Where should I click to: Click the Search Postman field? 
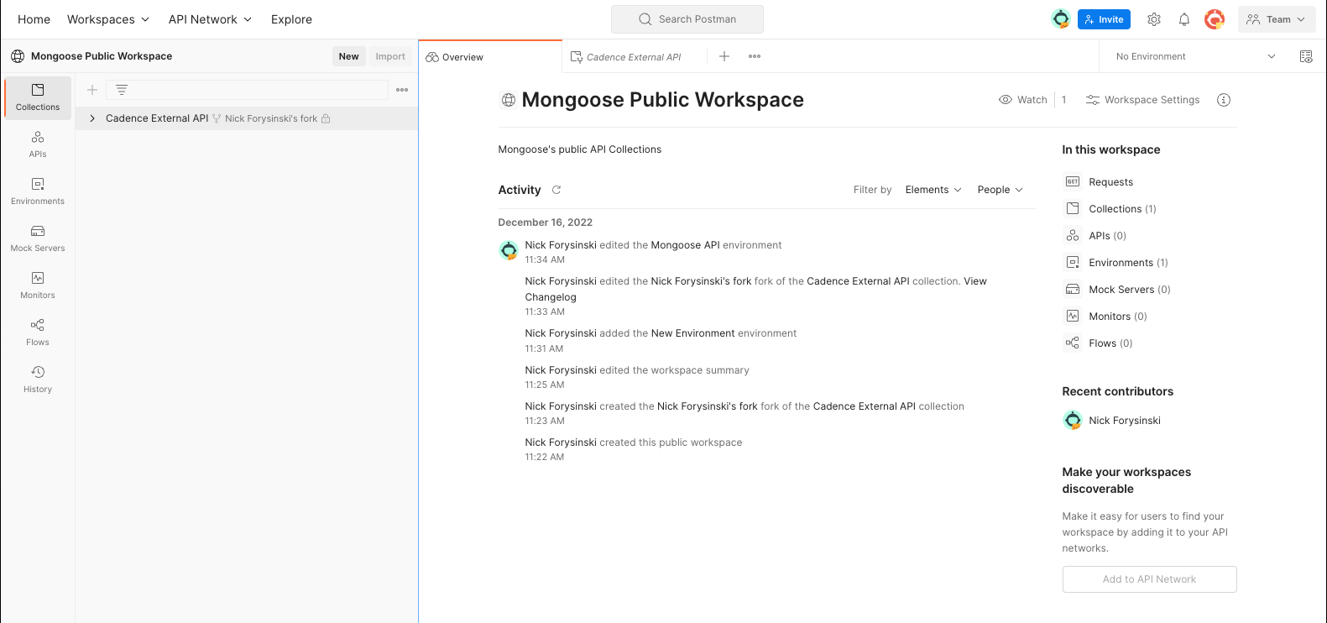coord(687,19)
